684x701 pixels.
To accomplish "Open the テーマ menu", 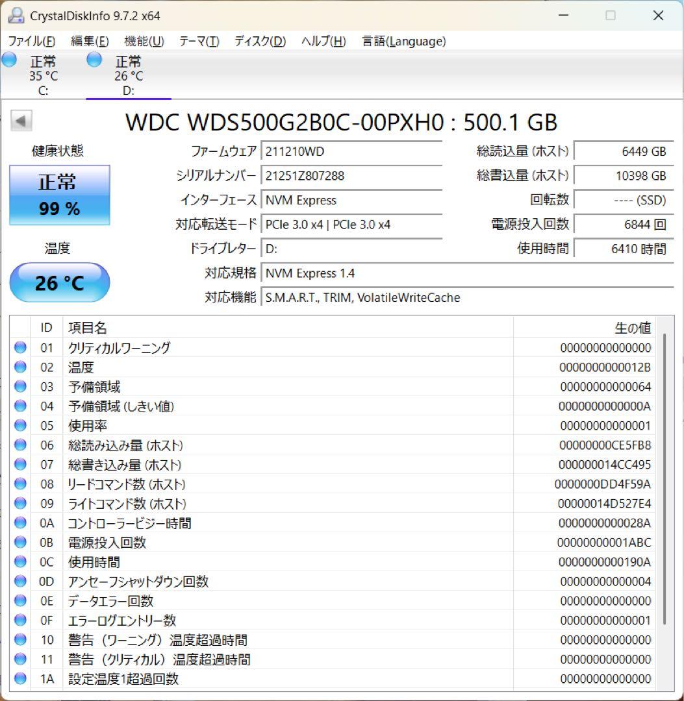I will point(199,41).
